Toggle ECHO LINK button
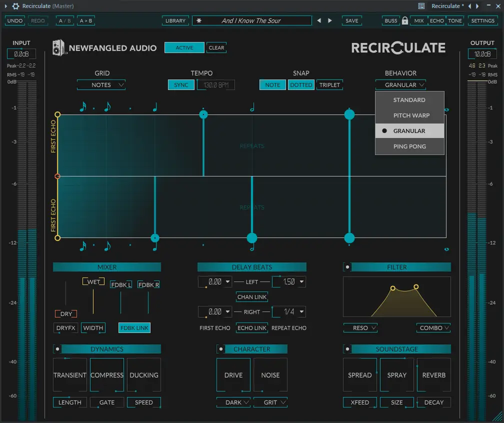The width and height of the screenshot is (504, 423). tap(252, 328)
